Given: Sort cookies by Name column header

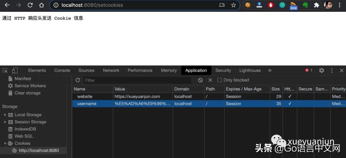Looking at the screenshot, I should [x=93, y=89].
